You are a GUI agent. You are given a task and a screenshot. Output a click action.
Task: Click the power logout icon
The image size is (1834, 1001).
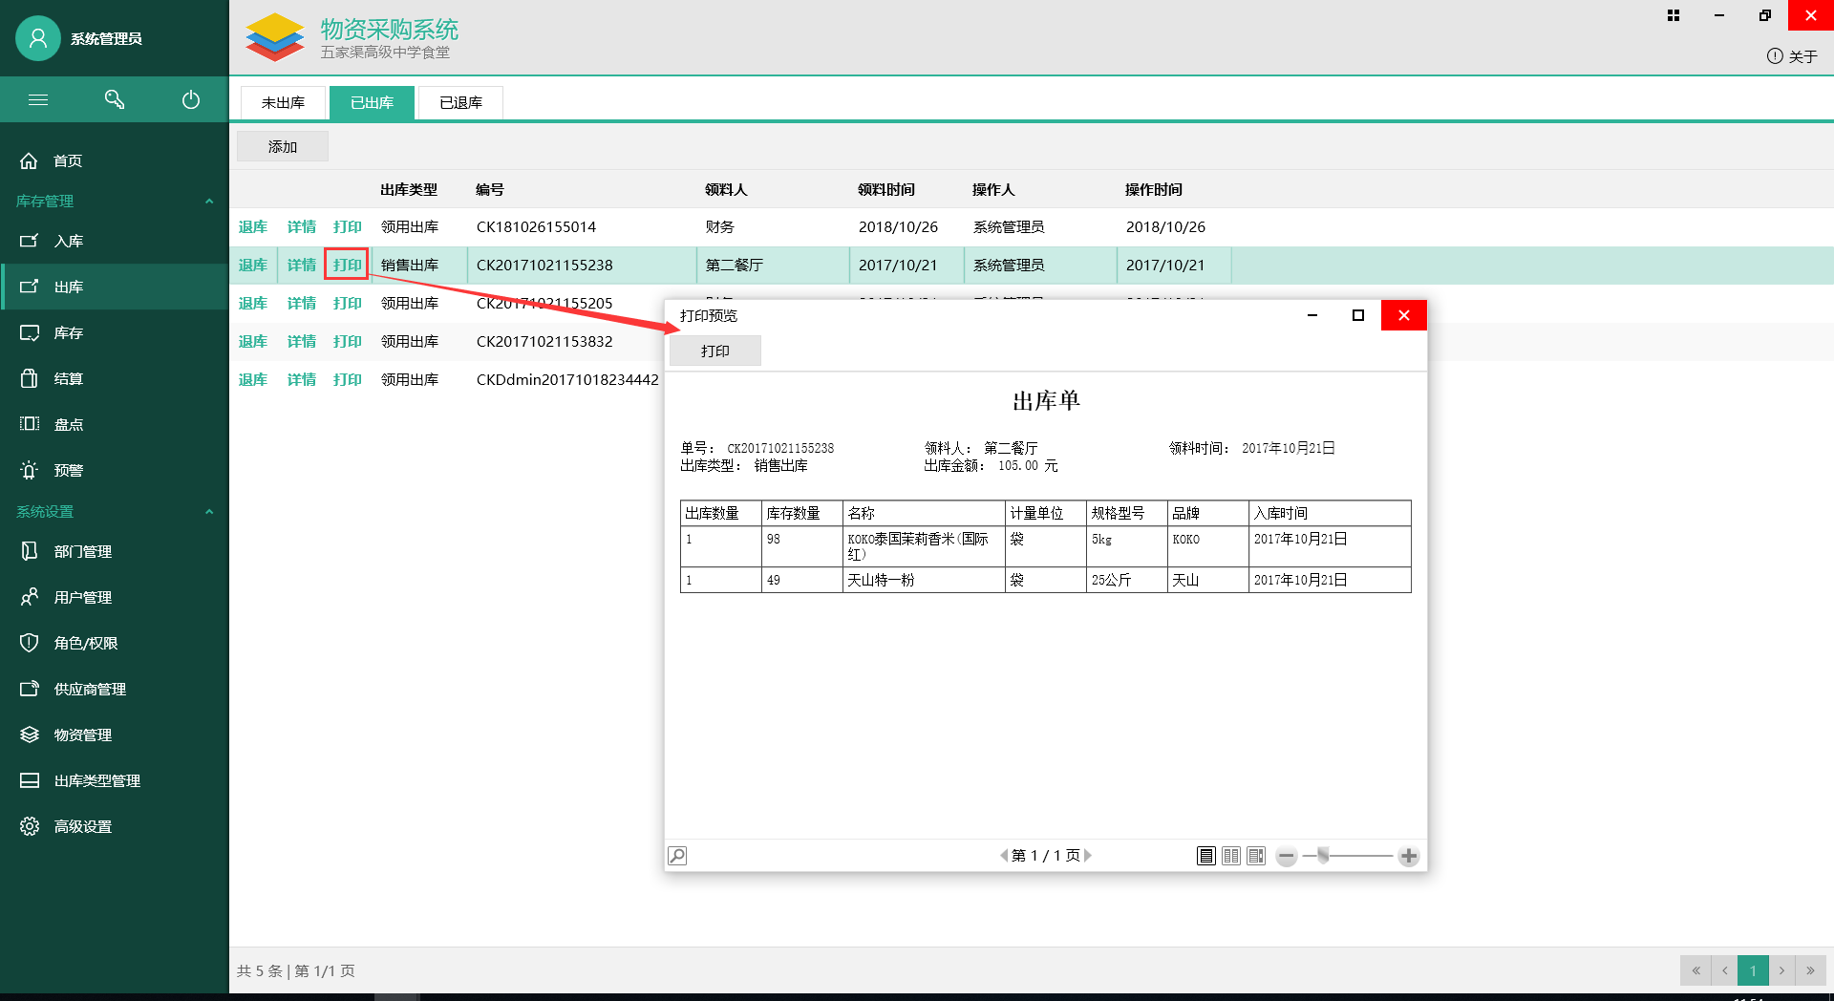click(191, 99)
